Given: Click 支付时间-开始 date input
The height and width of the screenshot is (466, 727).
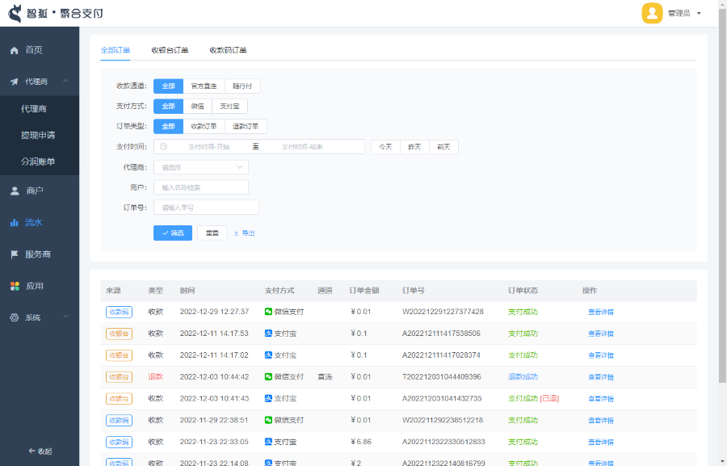Looking at the screenshot, I should pyautogui.click(x=208, y=147).
